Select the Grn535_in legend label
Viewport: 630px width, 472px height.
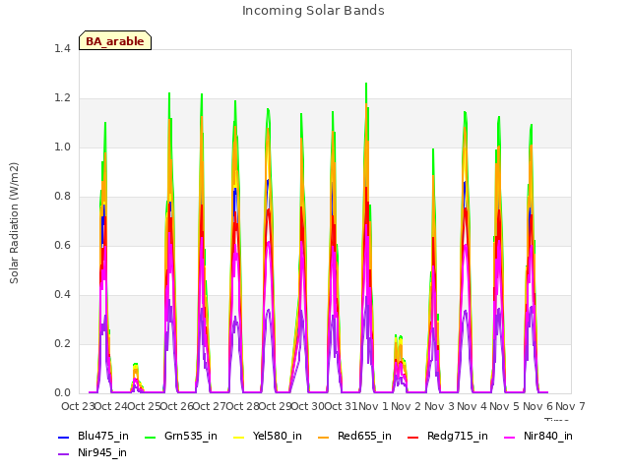[x=191, y=437]
